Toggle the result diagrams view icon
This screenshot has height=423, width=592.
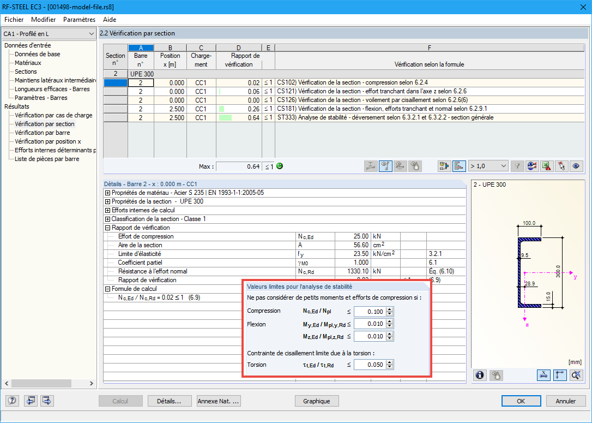click(x=385, y=166)
